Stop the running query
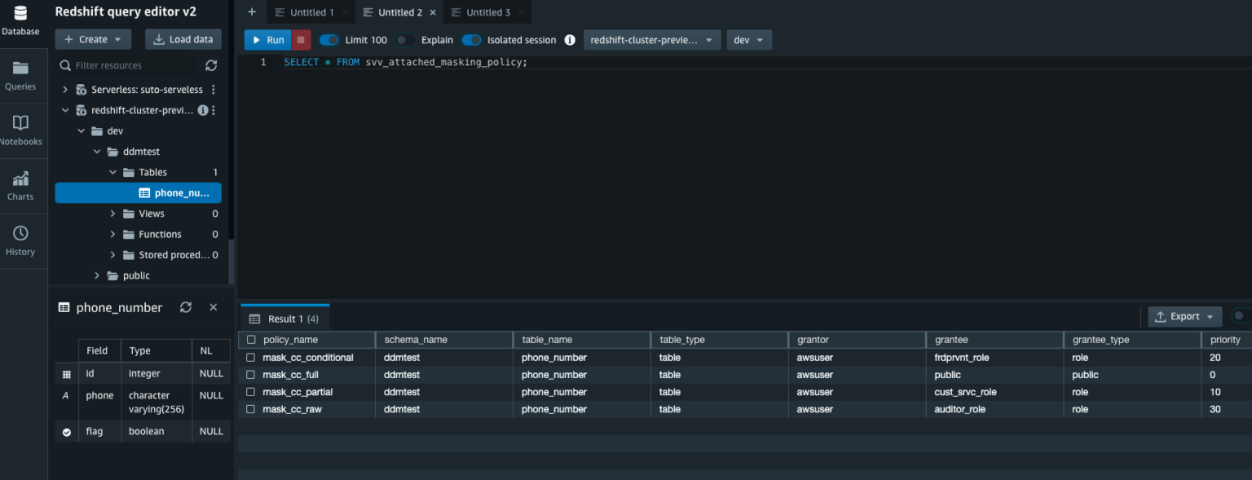This screenshot has height=480, width=1252. point(300,39)
